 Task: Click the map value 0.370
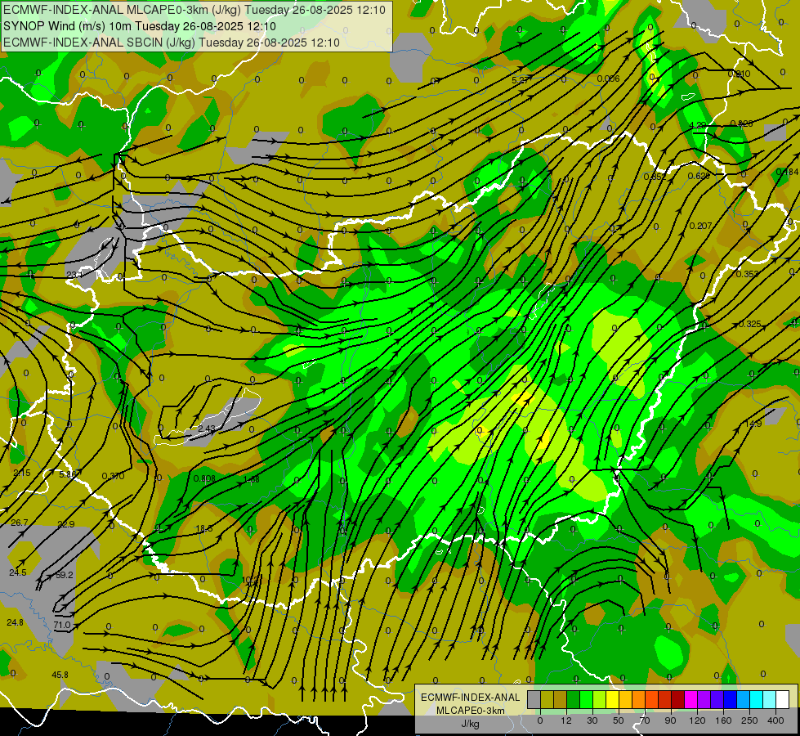[x=113, y=476]
